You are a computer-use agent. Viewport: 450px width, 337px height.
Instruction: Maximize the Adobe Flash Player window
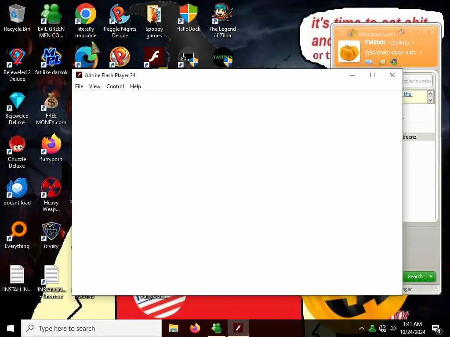(372, 75)
